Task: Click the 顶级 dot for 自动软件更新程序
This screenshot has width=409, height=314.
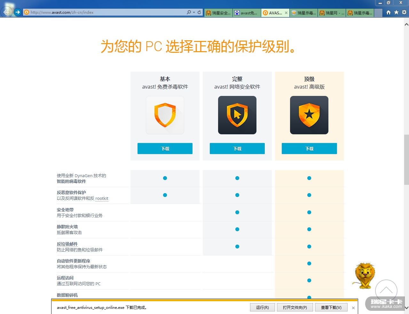Action: point(309,263)
